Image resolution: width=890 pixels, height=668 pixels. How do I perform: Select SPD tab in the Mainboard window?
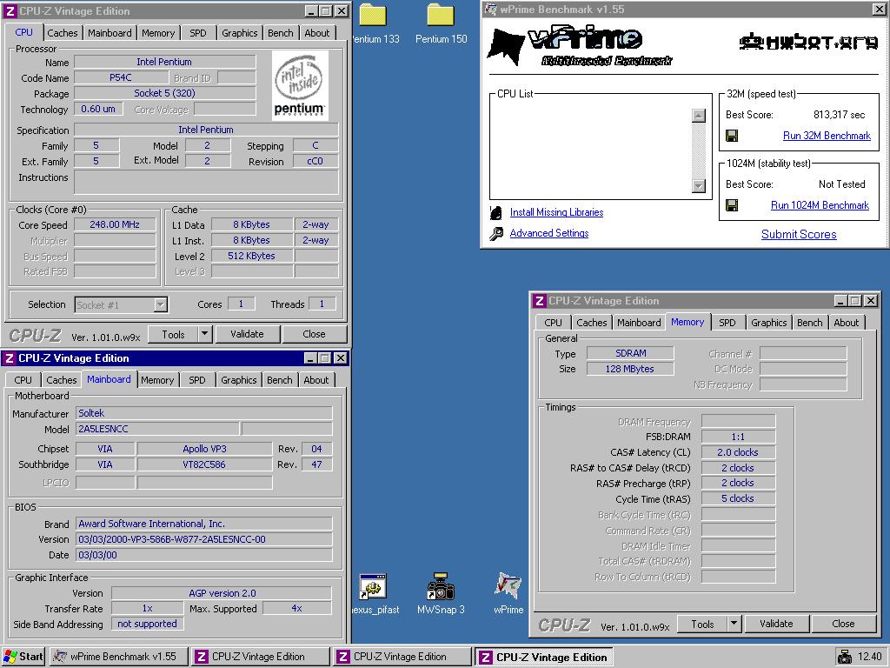click(x=197, y=380)
